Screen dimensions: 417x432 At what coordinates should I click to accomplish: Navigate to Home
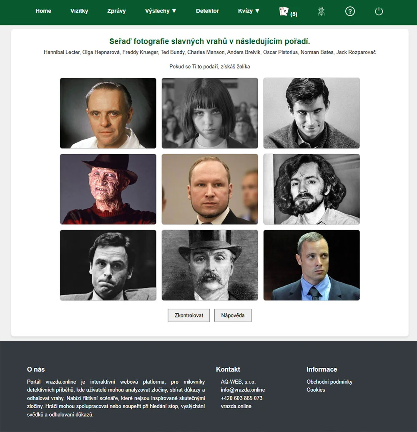click(x=43, y=11)
